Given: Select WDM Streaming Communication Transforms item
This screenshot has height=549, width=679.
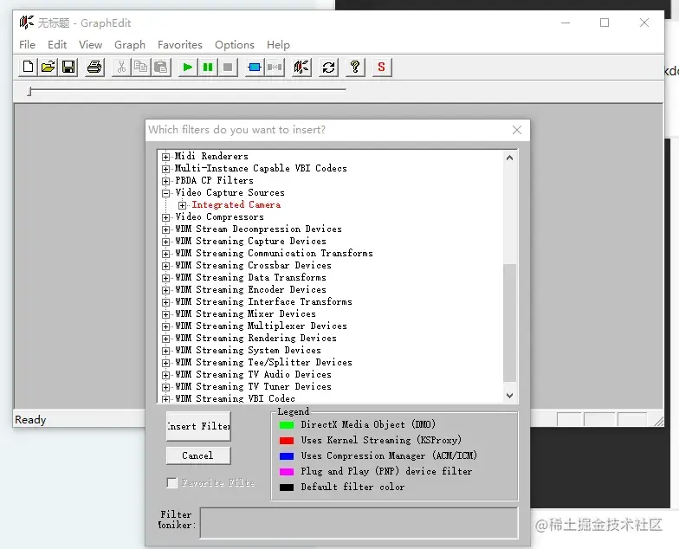Looking at the screenshot, I should pyautogui.click(x=274, y=253).
